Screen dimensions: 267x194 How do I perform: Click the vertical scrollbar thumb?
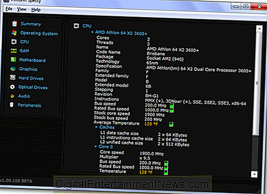(257, 84)
